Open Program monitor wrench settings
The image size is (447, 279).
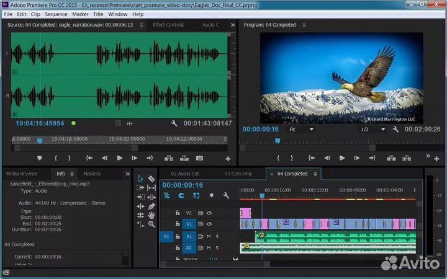click(395, 129)
